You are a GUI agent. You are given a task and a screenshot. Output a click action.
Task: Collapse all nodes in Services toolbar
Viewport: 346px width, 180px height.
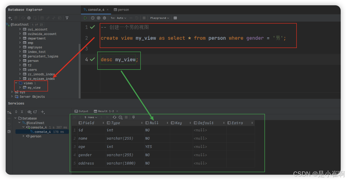[22, 112]
